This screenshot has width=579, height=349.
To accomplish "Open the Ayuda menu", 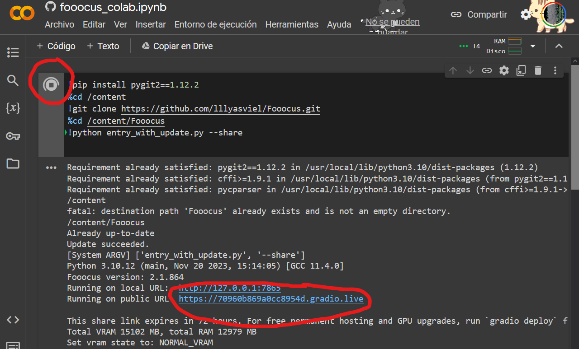I will (x=339, y=24).
